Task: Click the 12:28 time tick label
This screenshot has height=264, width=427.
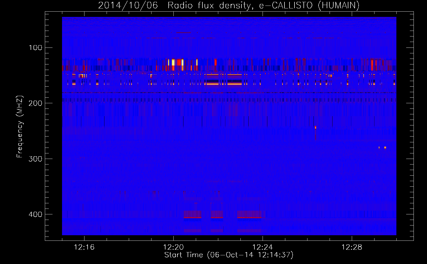Action: coord(352,247)
